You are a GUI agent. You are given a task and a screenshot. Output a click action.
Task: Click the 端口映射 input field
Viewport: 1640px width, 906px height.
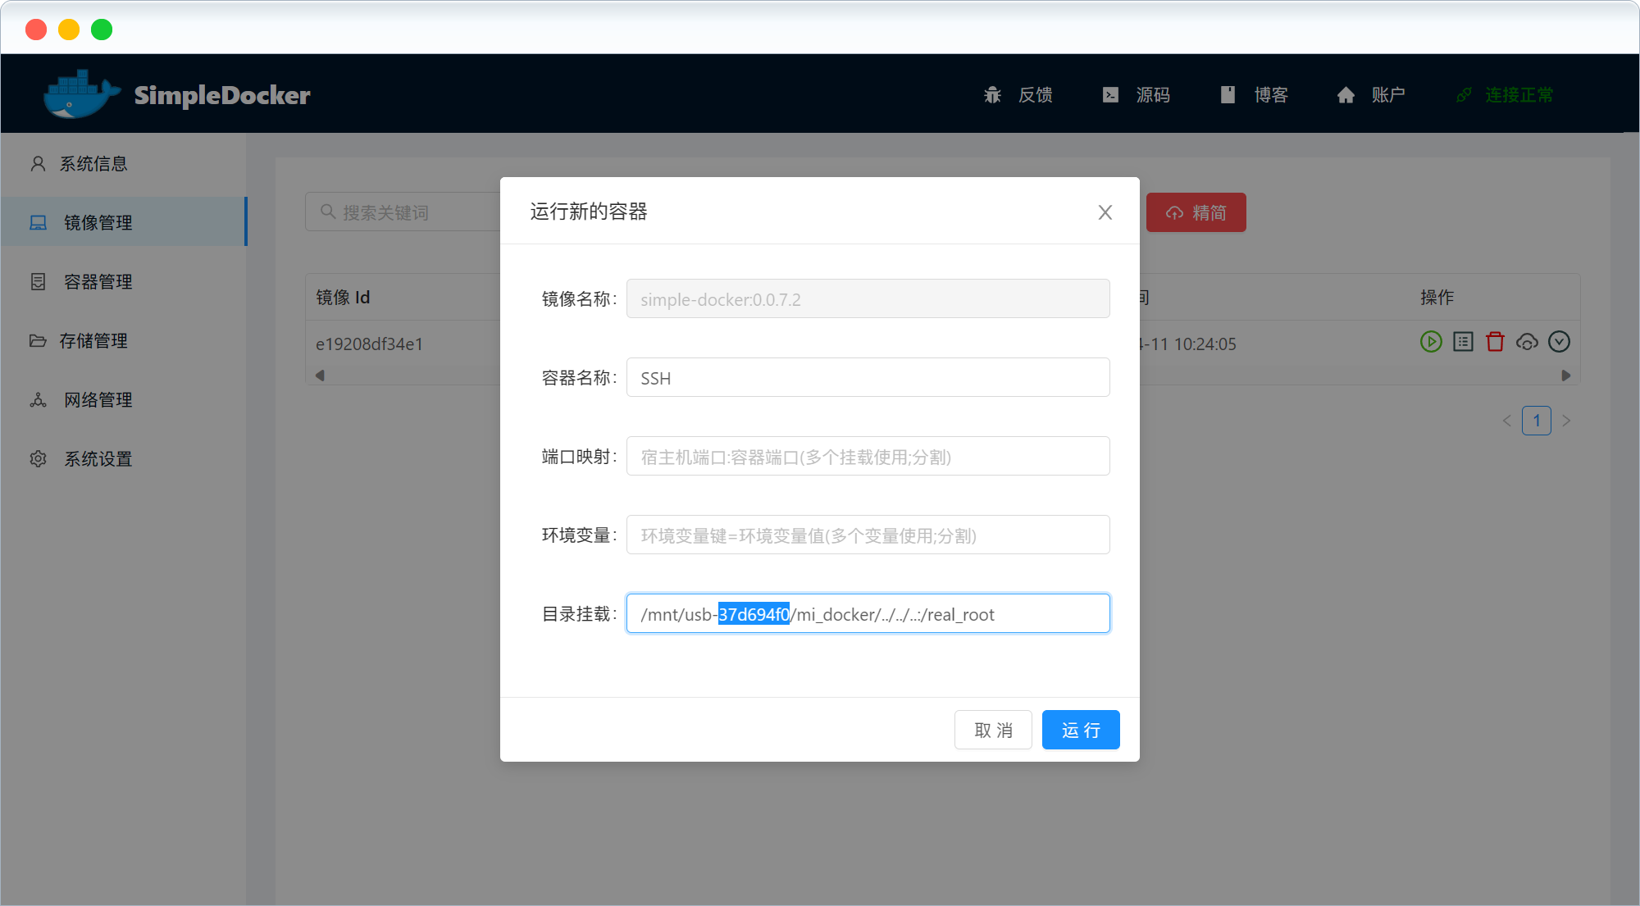[868, 457]
